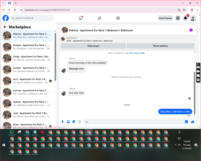Open the Facebook logo home link

point(6,18)
